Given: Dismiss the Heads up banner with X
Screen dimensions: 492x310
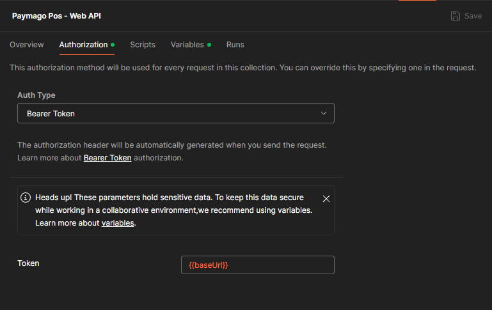Looking at the screenshot, I should coord(326,199).
